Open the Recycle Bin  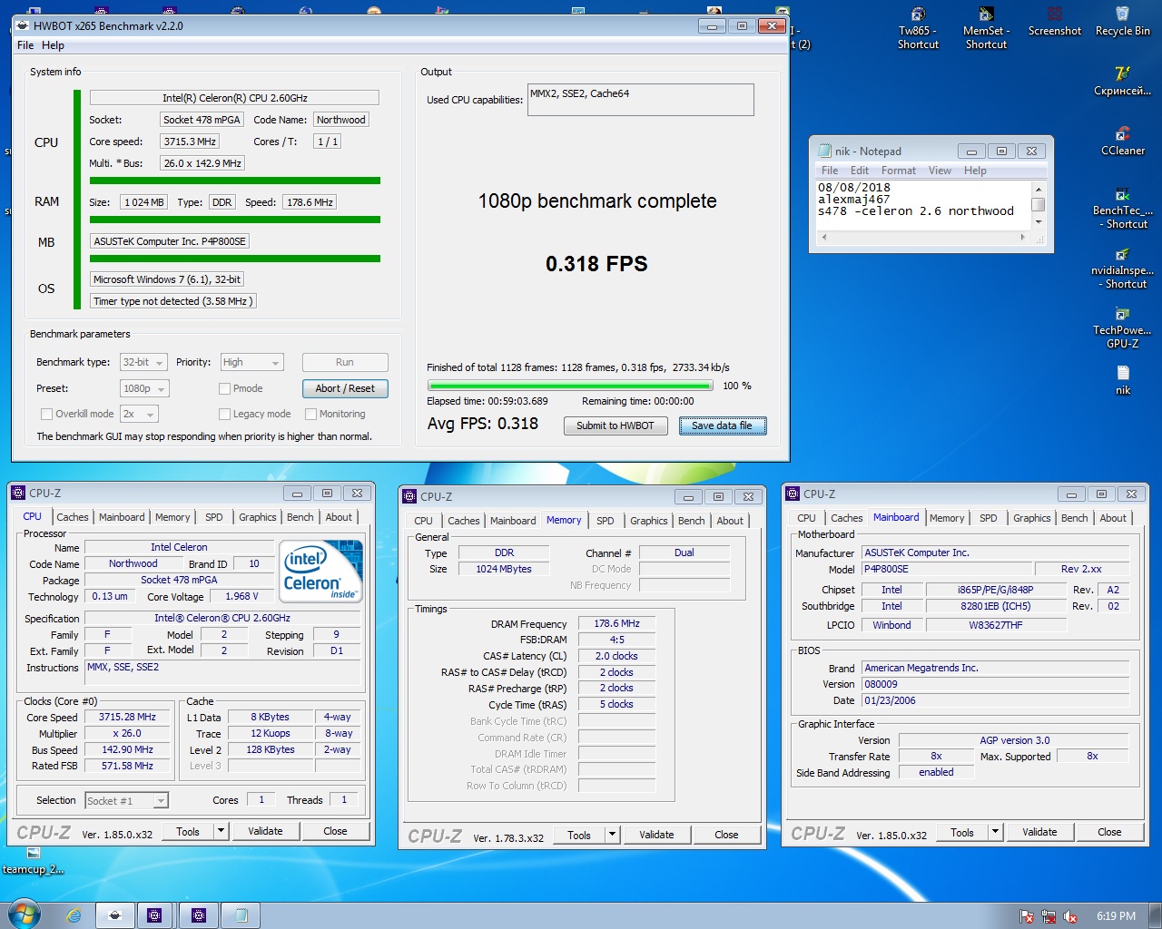pos(1122,22)
